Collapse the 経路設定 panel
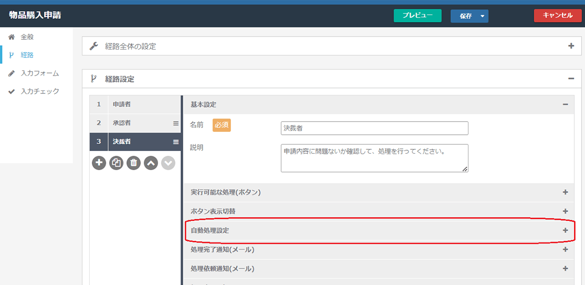The width and height of the screenshot is (585, 285). click(571, 79)
